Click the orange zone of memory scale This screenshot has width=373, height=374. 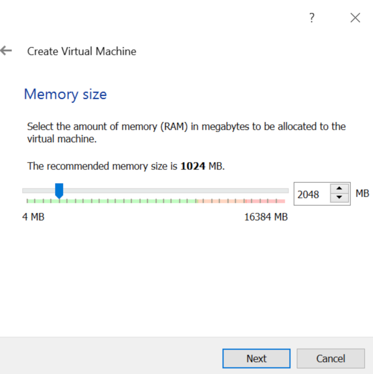[x=219, y=201]
